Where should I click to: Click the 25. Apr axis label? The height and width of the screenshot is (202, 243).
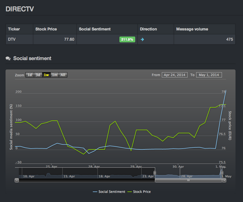[x=52, y=167]
